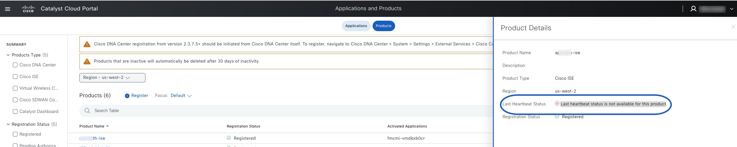Check the Cisco SDWAN Co... filter

point(15,100)
